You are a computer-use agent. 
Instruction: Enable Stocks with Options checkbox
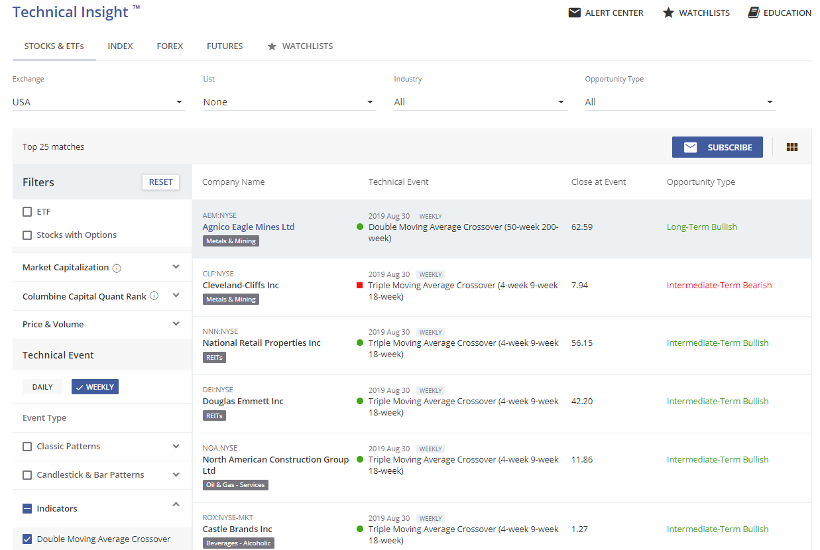(27, 235)
